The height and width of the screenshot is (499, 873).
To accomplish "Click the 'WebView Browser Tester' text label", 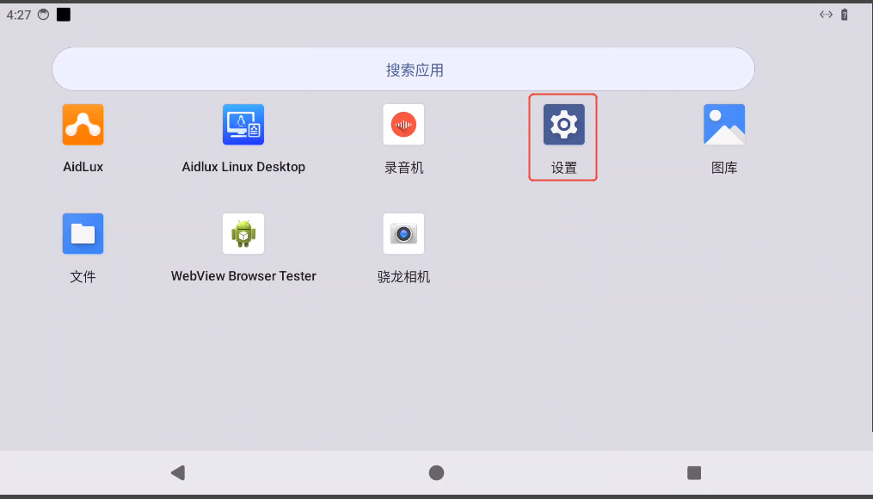I will 243,276.
